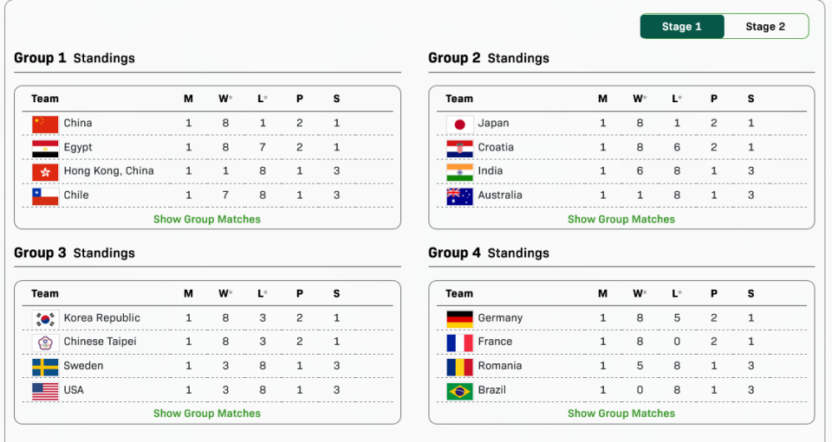Switch to the Stage 2 tab

pyautogui.click(x=765, y=27)
